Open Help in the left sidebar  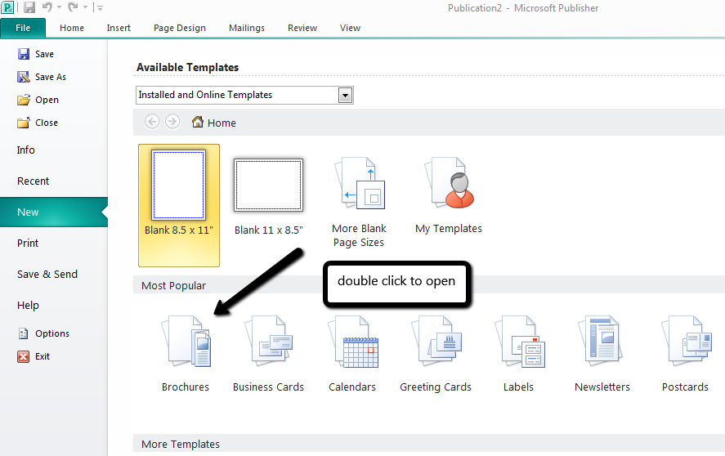(x=28, y=306)
